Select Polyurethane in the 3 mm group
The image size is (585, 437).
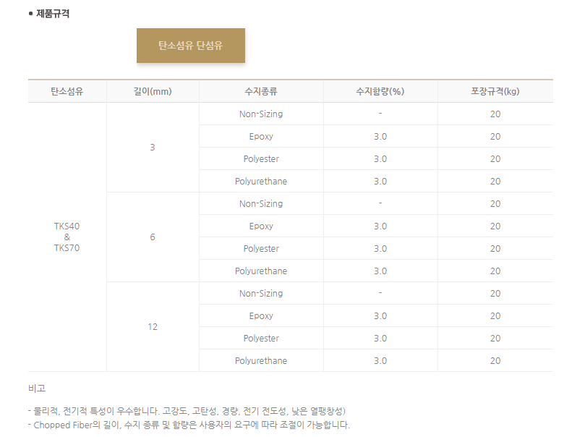coord(261,182)
